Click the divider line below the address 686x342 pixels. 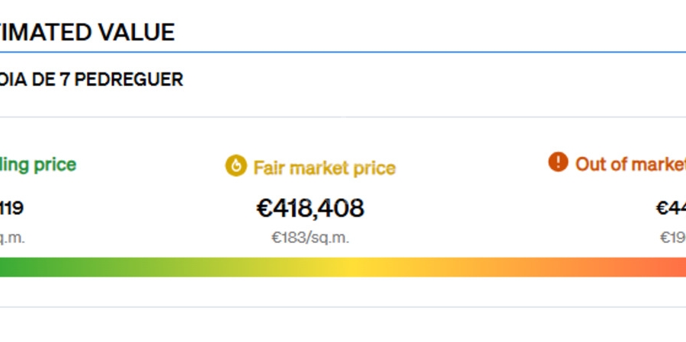[343, 117]
